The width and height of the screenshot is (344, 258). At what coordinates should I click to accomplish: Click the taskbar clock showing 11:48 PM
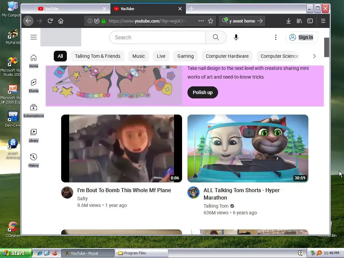pos(332,253)
